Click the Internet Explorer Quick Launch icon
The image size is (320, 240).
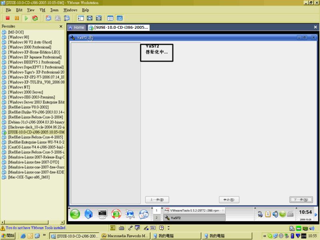click(x=23, y=236)
